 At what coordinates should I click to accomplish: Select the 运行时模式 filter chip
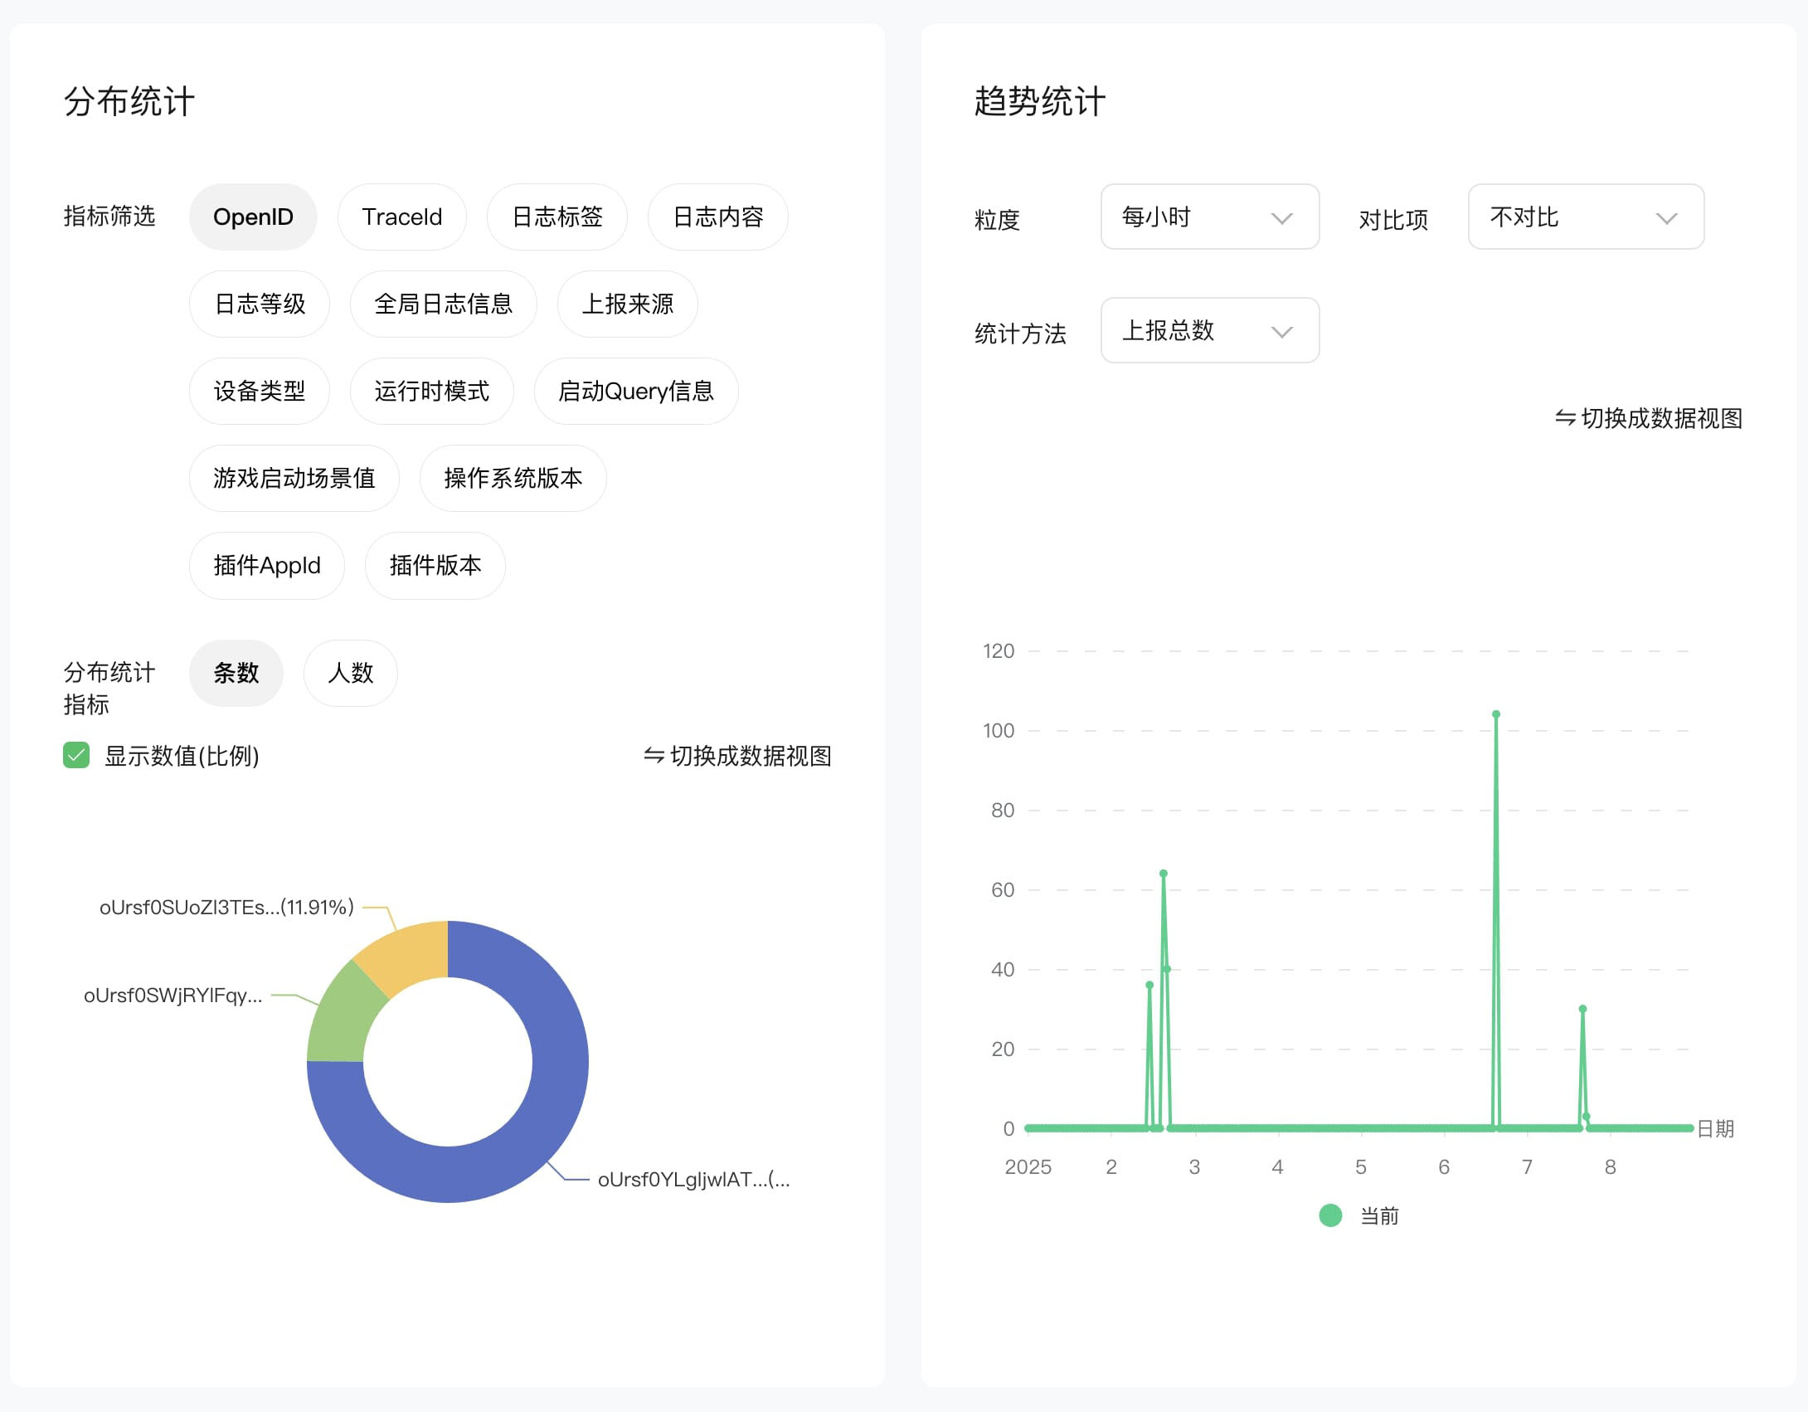click(432, 392)
